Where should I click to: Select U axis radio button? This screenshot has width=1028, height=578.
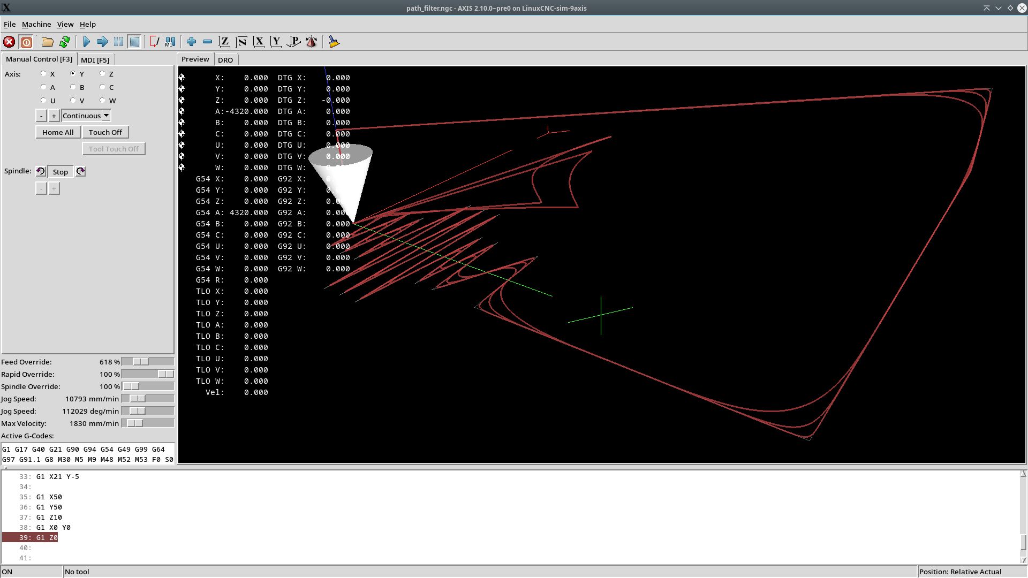pos(44,101)
